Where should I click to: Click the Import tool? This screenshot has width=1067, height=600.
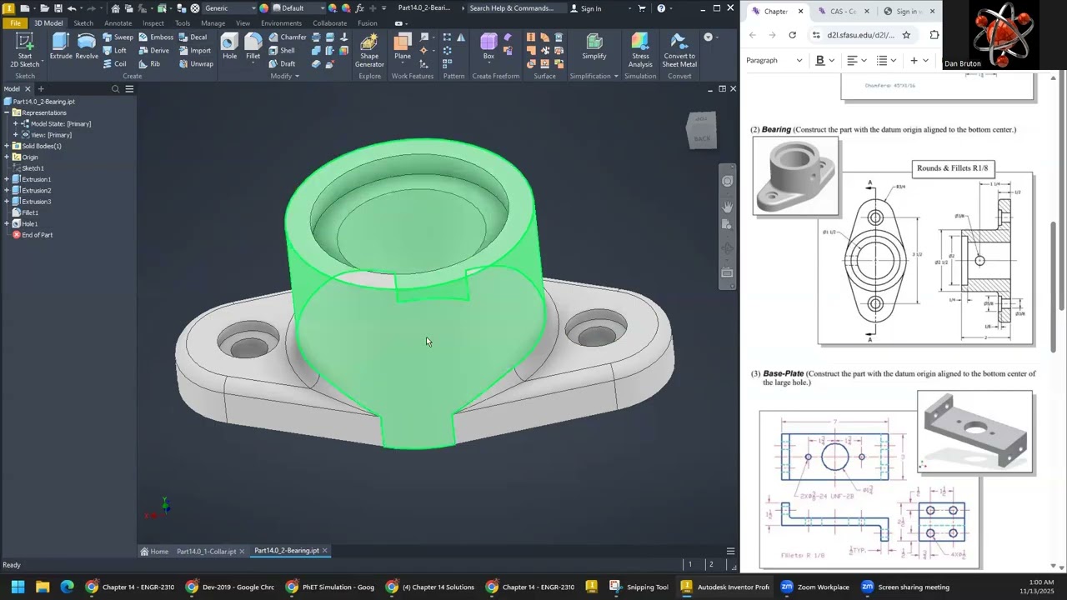tap(195, 51)
